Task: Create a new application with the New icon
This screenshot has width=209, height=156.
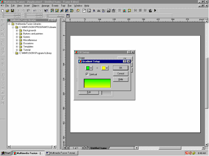Action: point(3,11)
